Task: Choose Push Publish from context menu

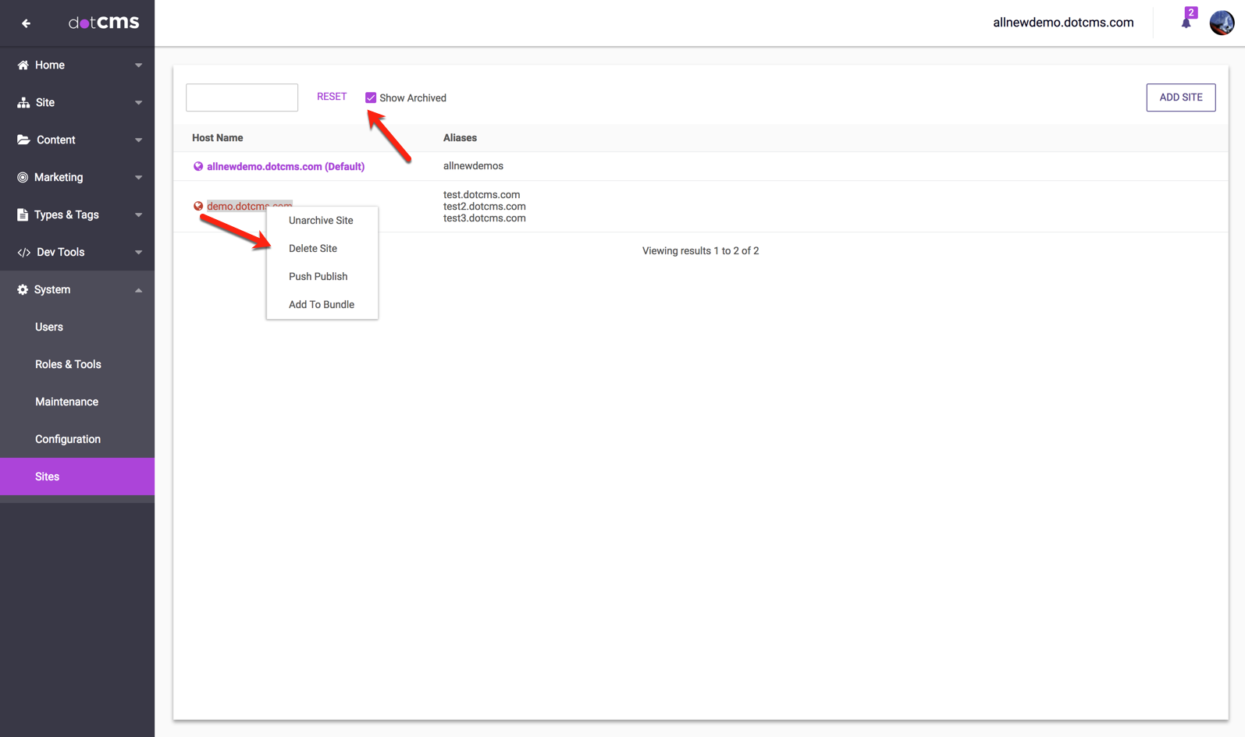Action: point(318,277)
